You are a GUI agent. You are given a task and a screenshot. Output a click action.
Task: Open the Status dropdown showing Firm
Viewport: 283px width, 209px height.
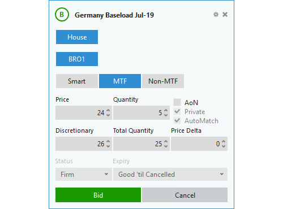(x=84, y=175)
